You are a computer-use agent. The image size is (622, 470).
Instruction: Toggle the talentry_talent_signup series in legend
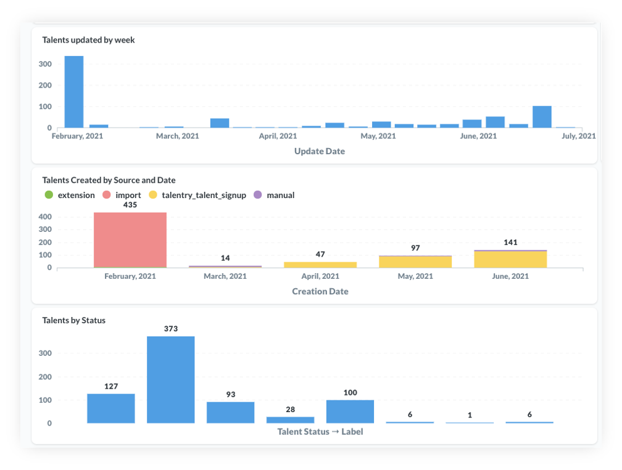click(x=204, y=196)
